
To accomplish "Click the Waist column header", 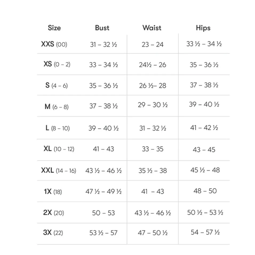I will tap(152, 28).
